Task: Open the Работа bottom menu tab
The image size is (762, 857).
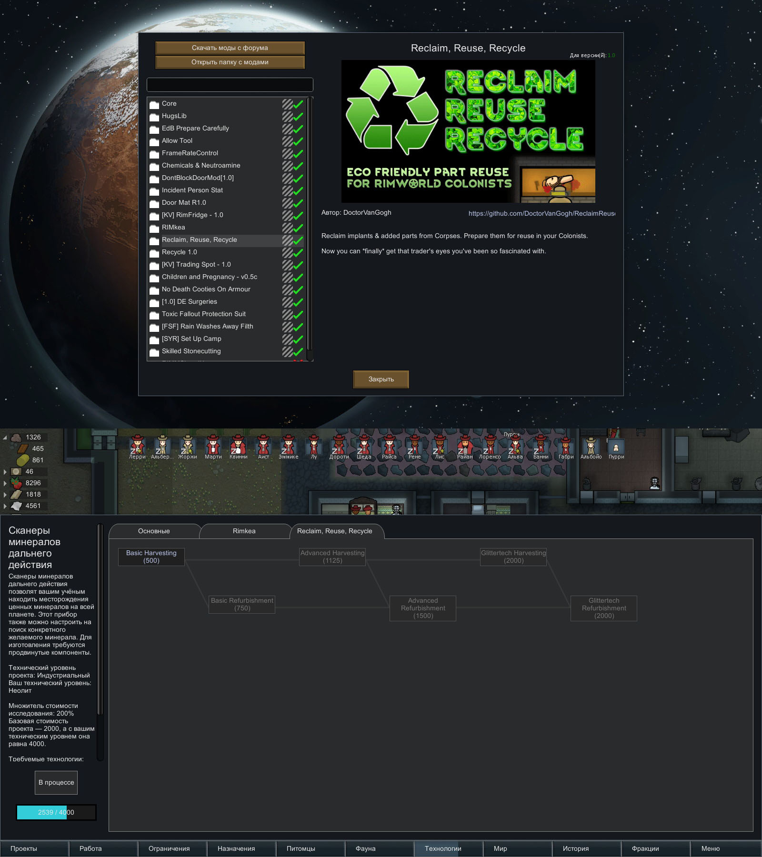Action: pyautogui.click(x=103, y=848)
